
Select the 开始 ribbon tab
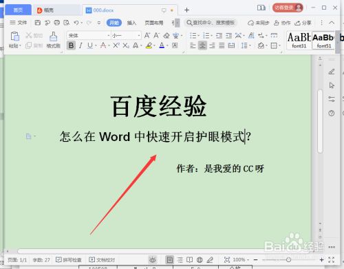click(x=114, y=23)
